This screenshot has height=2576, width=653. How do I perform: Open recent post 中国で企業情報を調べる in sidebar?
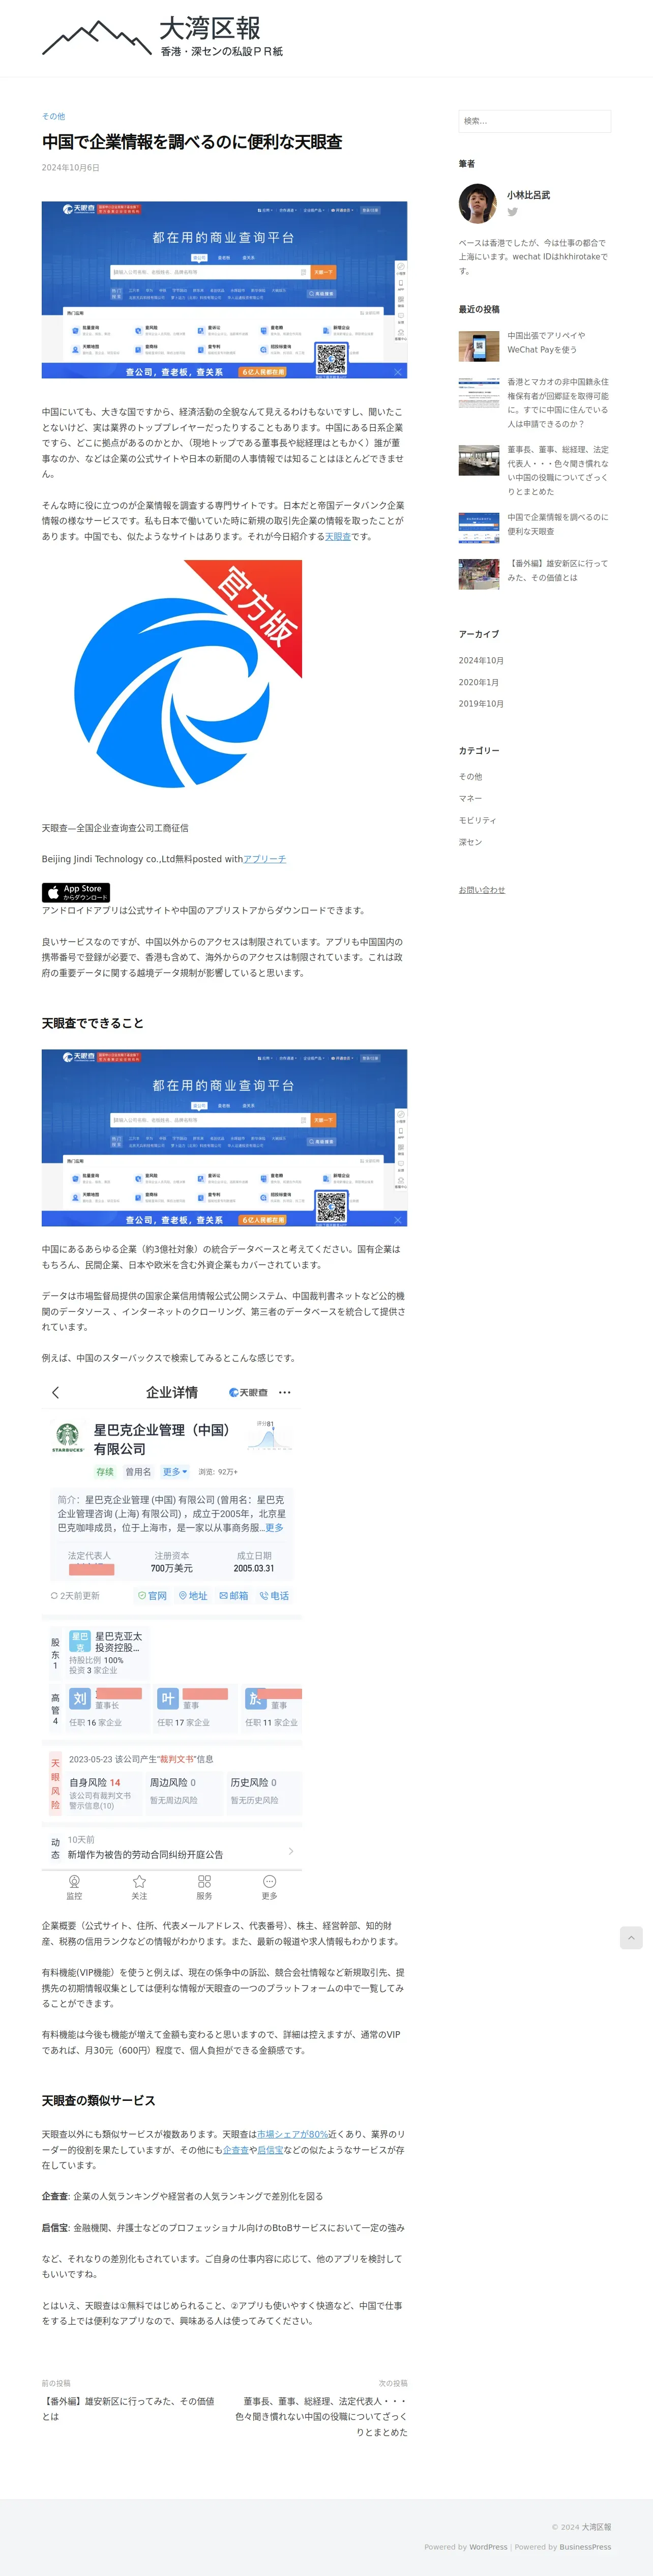pyautogui.click(x=557, y=524)
